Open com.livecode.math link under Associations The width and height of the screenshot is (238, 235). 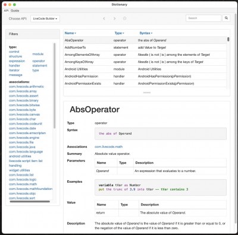(x=109, y=147)
